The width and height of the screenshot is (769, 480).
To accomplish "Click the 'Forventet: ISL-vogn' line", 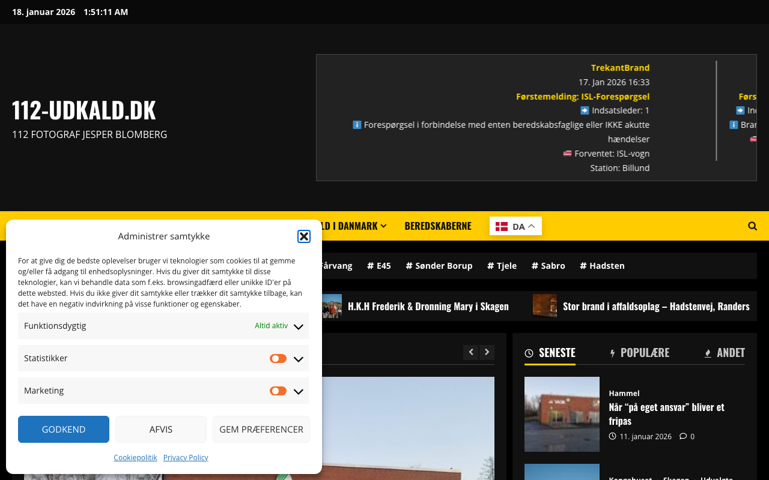I will [x=606, y=154].
